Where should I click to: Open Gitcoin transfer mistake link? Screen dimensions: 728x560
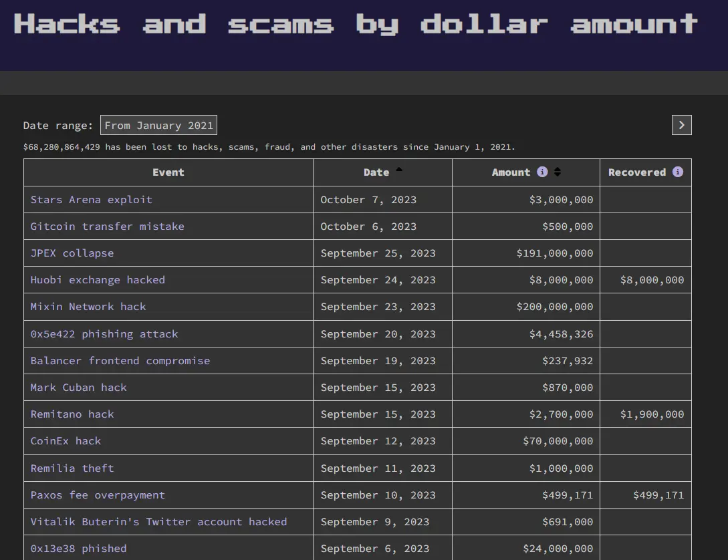[107, 227]
